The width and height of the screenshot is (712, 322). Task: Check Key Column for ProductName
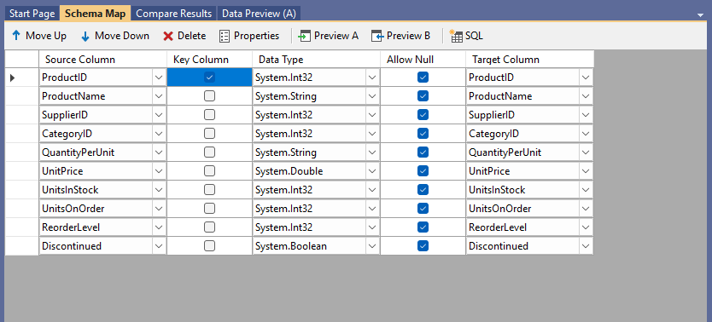(x=209, y=96)
